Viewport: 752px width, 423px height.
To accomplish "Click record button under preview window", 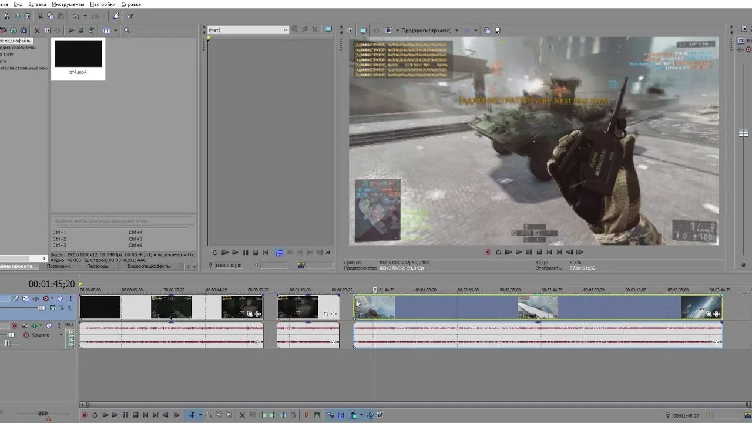I will coord(488,252).
